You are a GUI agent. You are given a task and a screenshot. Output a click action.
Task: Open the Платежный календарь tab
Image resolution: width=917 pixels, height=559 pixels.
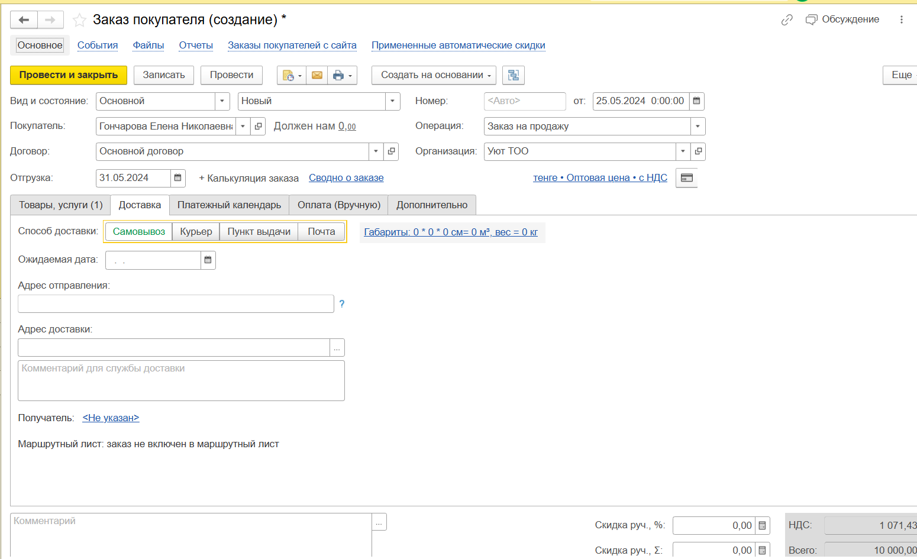(x=229, y=205)
